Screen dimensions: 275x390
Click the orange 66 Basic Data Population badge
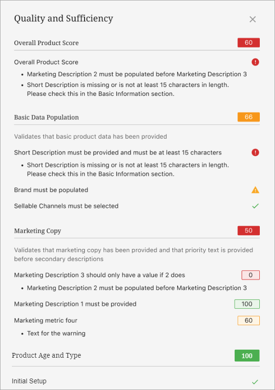pyautogui.click(x=249, y=117)
